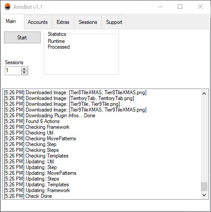Increase Sessions count with up arrow
The height and width of the screenshot is (212, 211).
click(24, 69)
